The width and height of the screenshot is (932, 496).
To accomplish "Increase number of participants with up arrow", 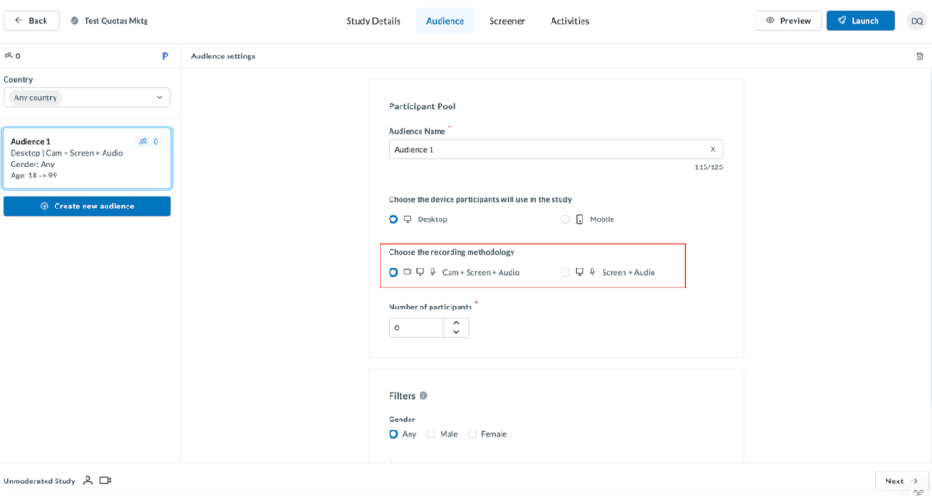I will [x=455, y=322].
